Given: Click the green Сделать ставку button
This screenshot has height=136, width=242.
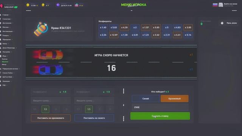Looking at the screenshot, I should [x=160, y=116].
